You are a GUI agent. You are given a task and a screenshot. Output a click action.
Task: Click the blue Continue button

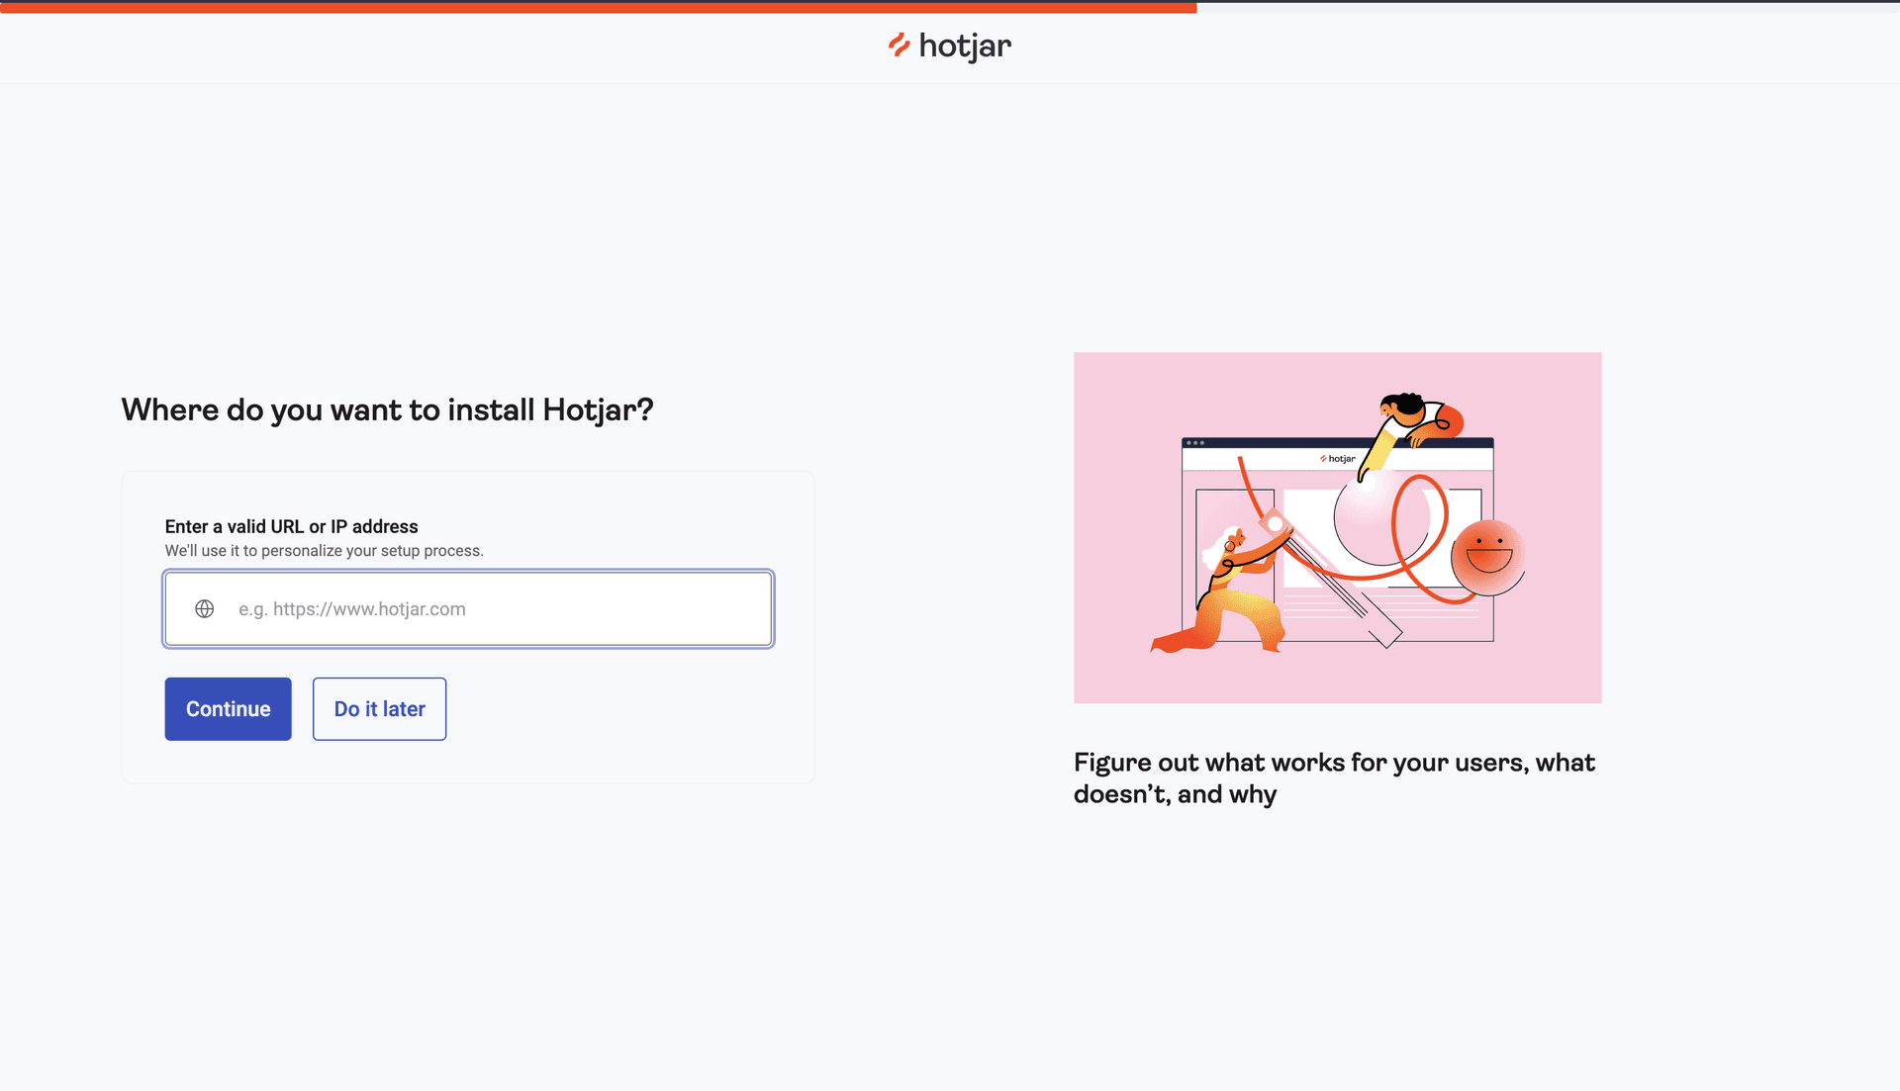click(228, 709)
